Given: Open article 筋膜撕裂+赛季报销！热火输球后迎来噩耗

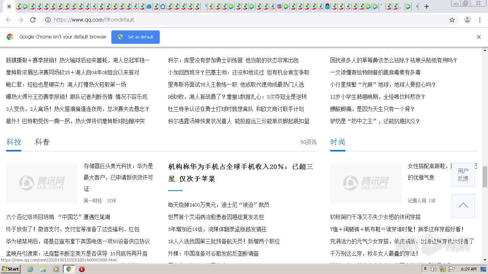Looking at the screenshot, I should coord(78,60).
